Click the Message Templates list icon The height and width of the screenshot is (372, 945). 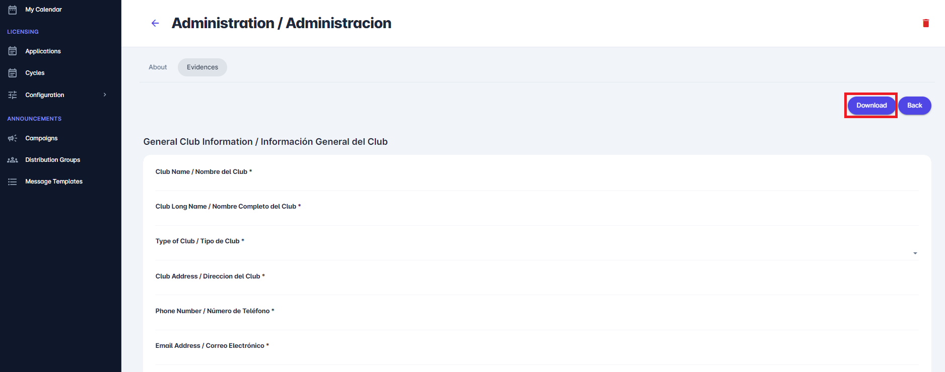coord(13,181)
